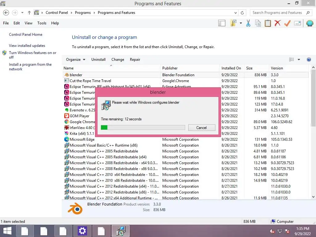
Task: Click the Forward navigation arrow
Action: pos(15,13)
